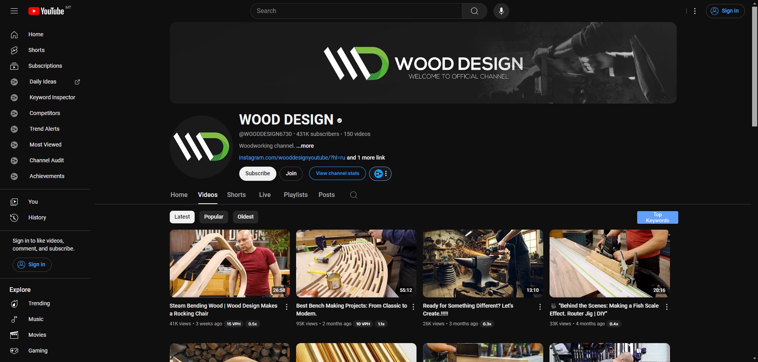
Task: Click the WOOD DESIGN channel banner
Action: (x=423, y=63)
